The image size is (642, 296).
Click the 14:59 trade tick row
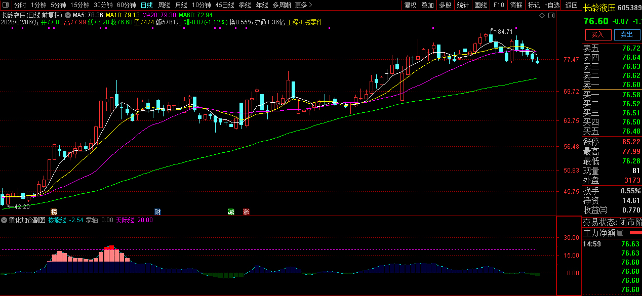(612, 244)
